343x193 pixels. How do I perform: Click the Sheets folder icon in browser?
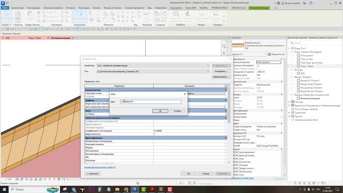coord(293,109)
